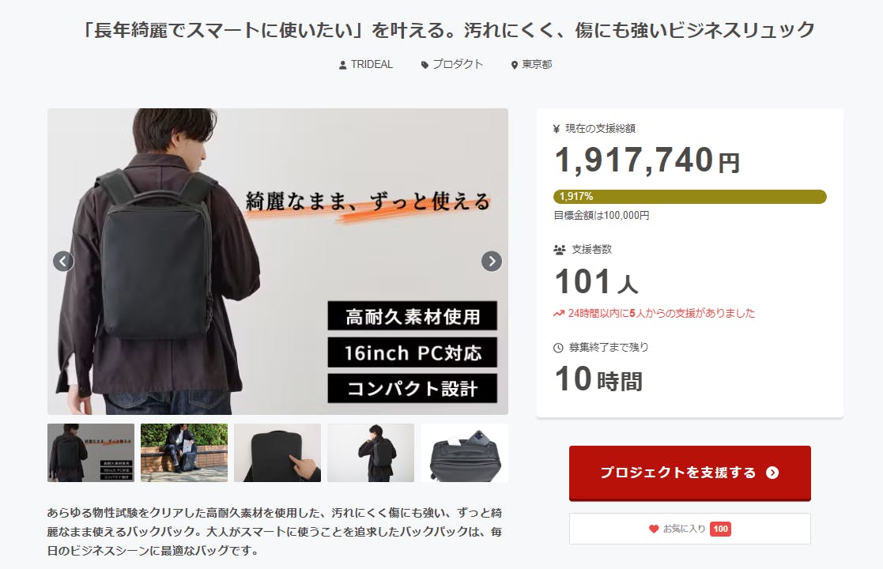
Task: Click the person icon beside TRIDEAL
Action: 342,66
